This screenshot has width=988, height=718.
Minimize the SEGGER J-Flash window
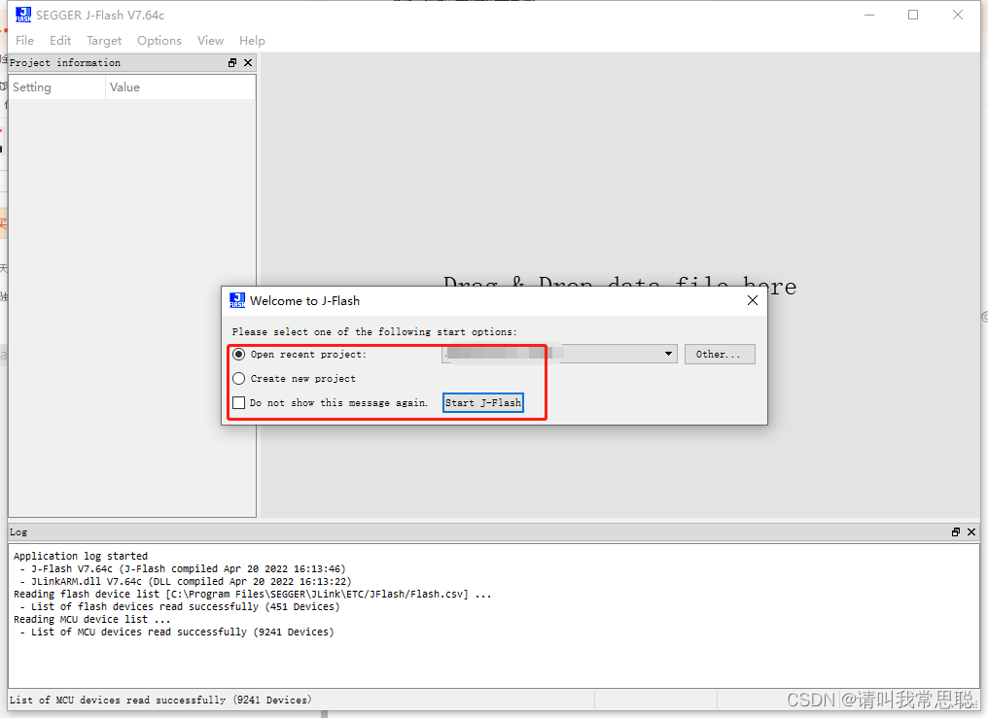[x=869, y=15]
